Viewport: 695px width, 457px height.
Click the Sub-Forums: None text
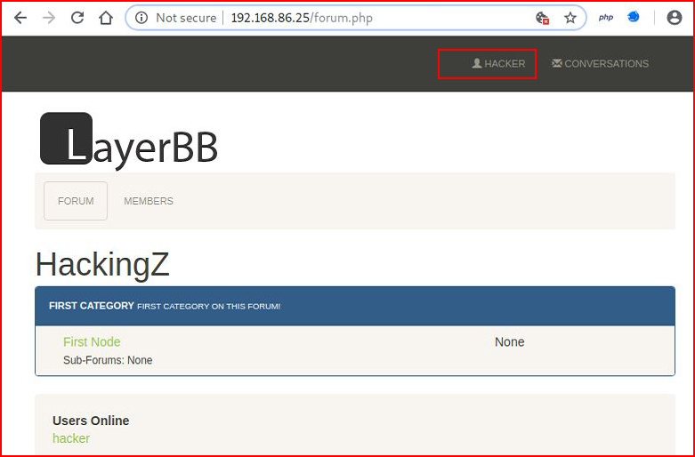[108, 360]
